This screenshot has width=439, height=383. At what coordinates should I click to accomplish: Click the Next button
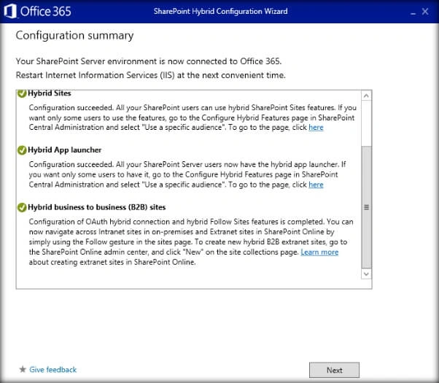coord(334,370)
